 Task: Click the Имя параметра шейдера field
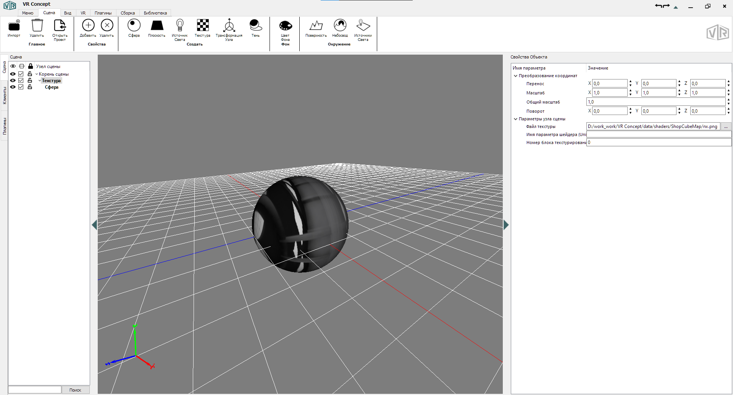coord(659,134)
